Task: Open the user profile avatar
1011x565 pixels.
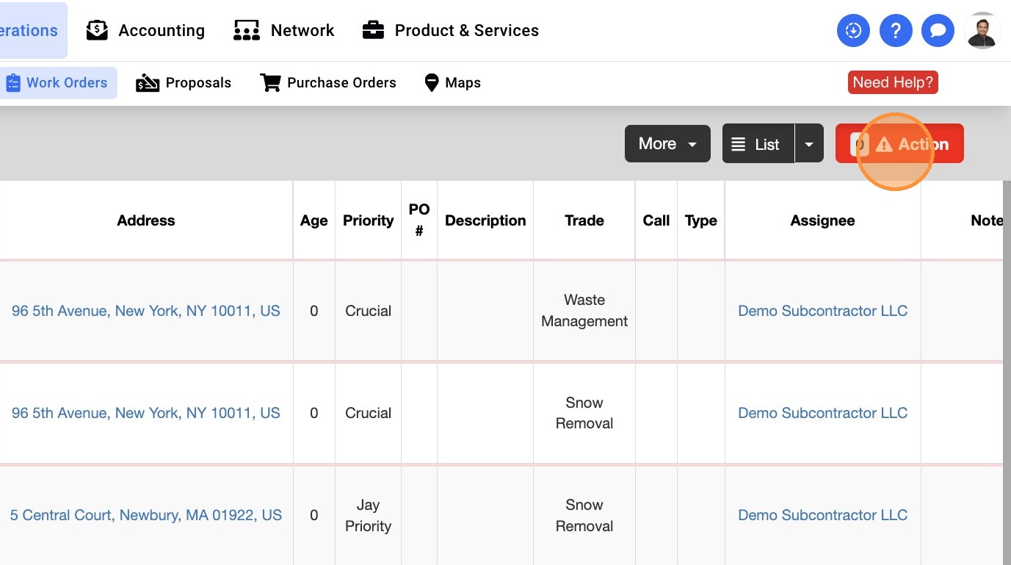Action: (x=982, y=31)
